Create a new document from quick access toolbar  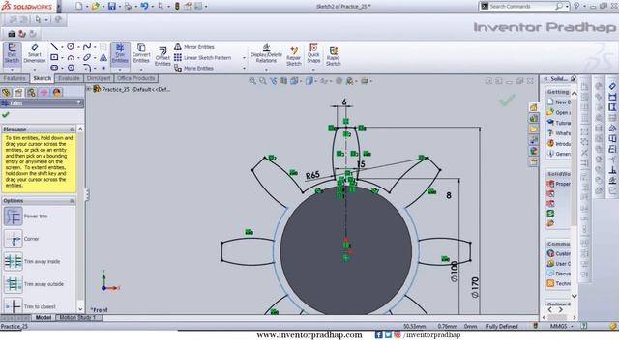point(79,6)
